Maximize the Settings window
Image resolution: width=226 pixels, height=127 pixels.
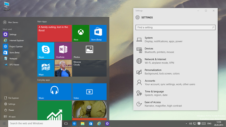coord(206,11)
